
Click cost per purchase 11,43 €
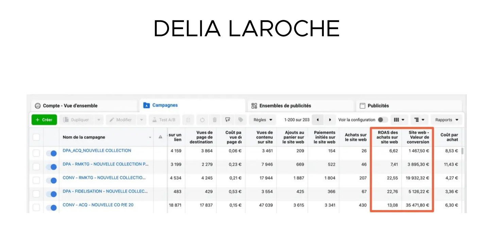click(451, 165)
